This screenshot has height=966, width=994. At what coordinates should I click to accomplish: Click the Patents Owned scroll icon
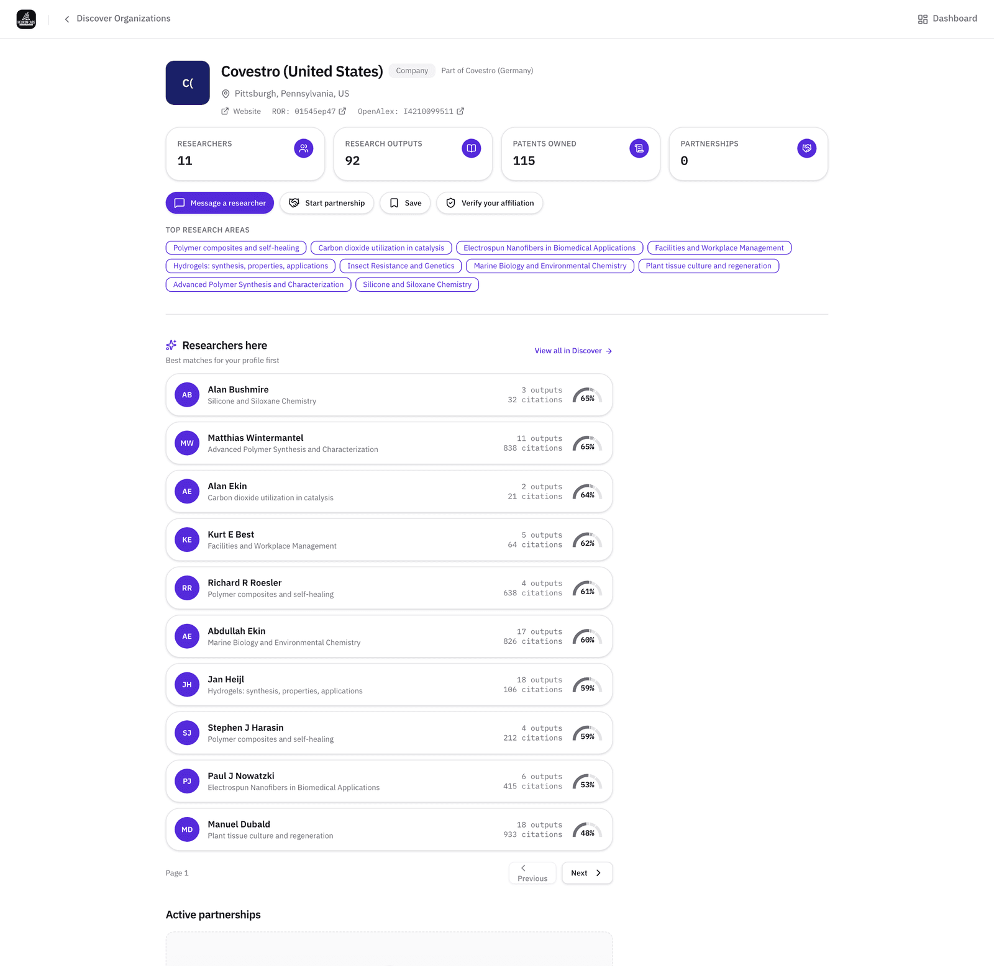(x=639, y=148)
